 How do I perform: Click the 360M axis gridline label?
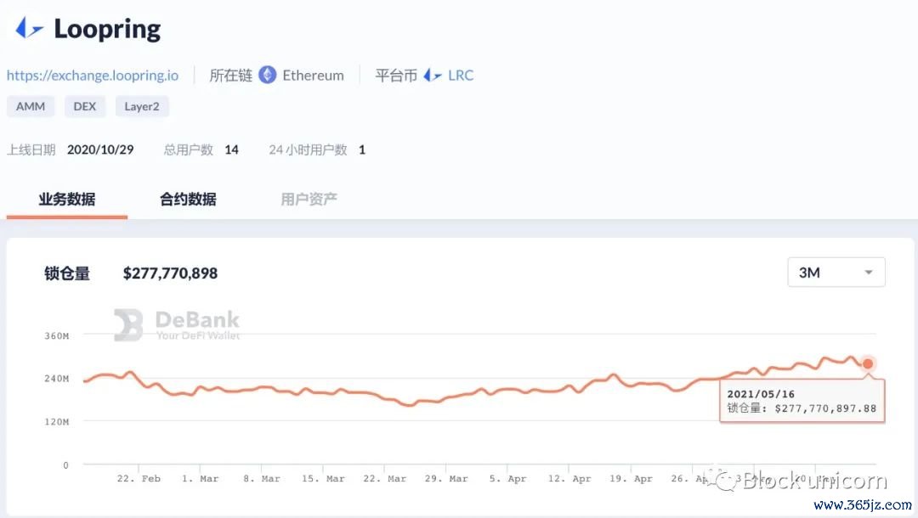point(55,335)
